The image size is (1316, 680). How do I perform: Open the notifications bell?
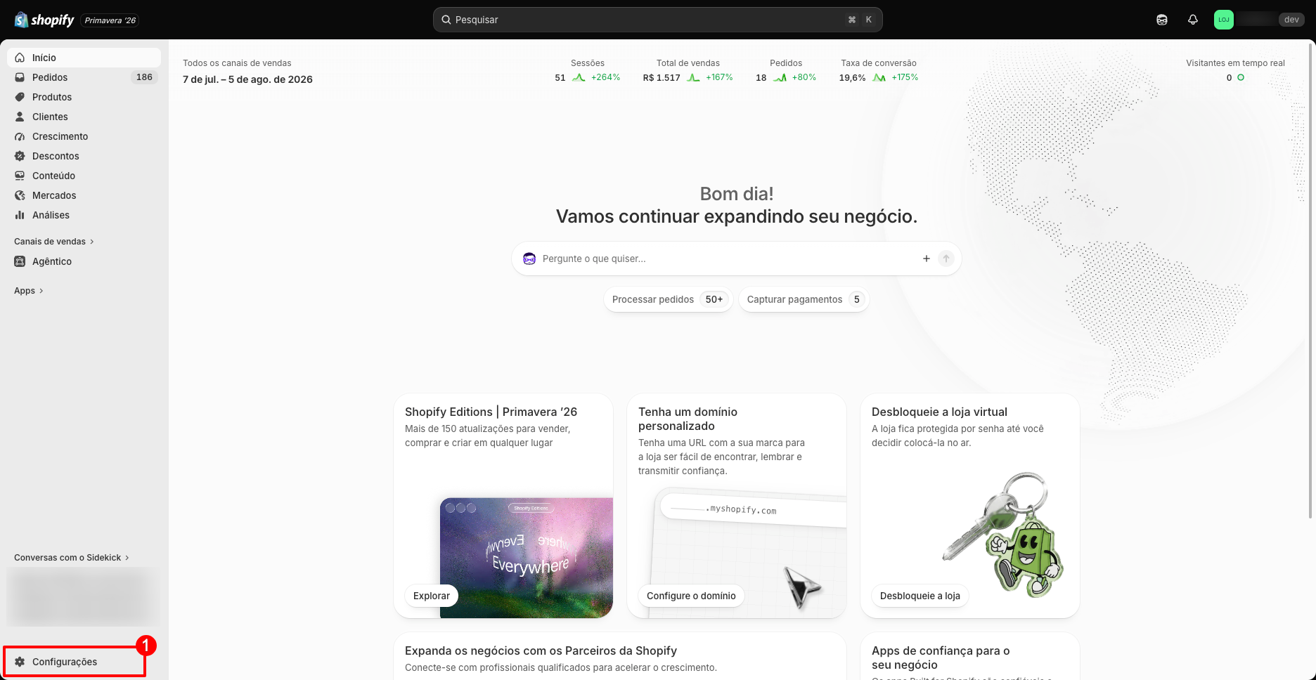tap(1193, 20)
